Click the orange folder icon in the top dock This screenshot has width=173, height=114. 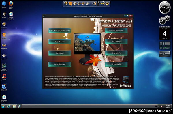(70, 4)
